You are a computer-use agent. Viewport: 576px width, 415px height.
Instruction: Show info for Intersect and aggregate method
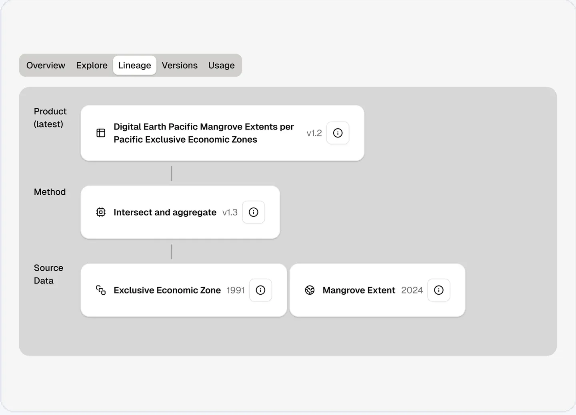pyautogui.click(x=254, y=212)
